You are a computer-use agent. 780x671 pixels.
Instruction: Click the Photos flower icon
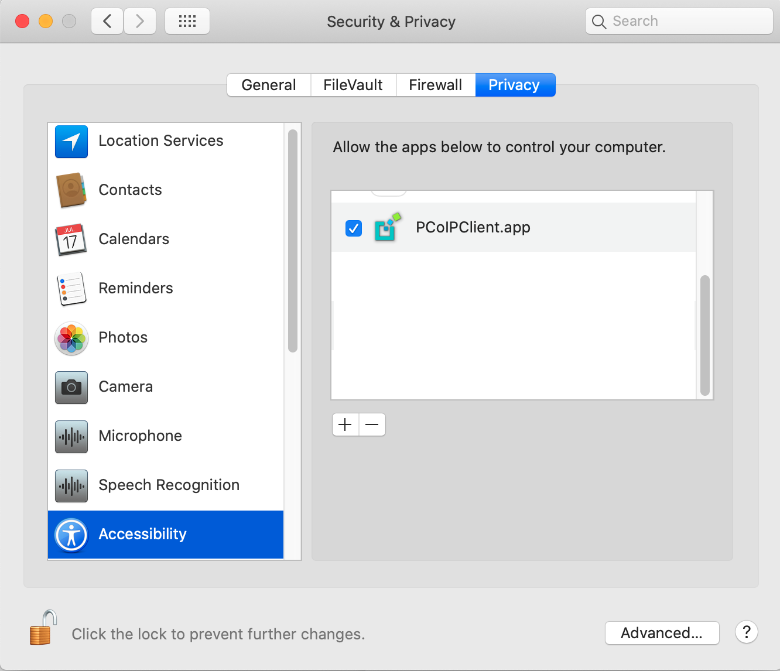click(x=71, y=338)
